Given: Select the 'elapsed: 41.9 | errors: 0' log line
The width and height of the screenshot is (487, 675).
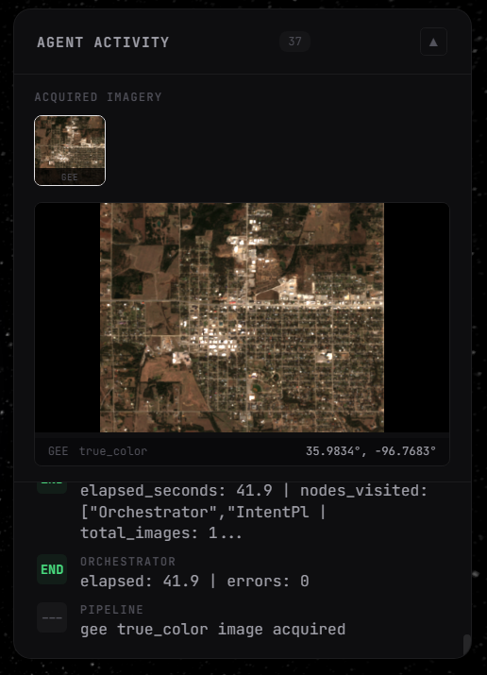Looking at the screenshot, I should [194, 582].
